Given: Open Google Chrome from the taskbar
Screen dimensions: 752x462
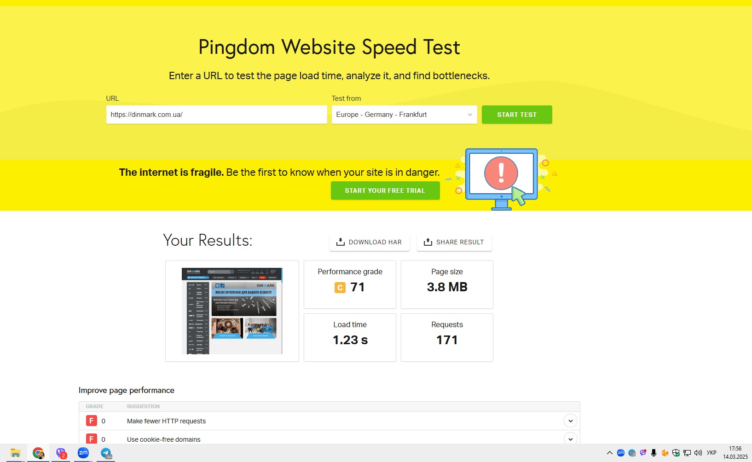Looking at the screenshot, I should [38, 453].
